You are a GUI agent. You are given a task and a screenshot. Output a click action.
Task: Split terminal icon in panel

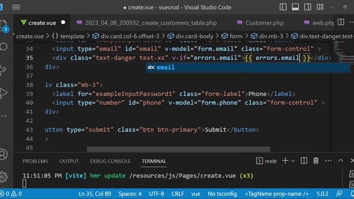point(304,161)
